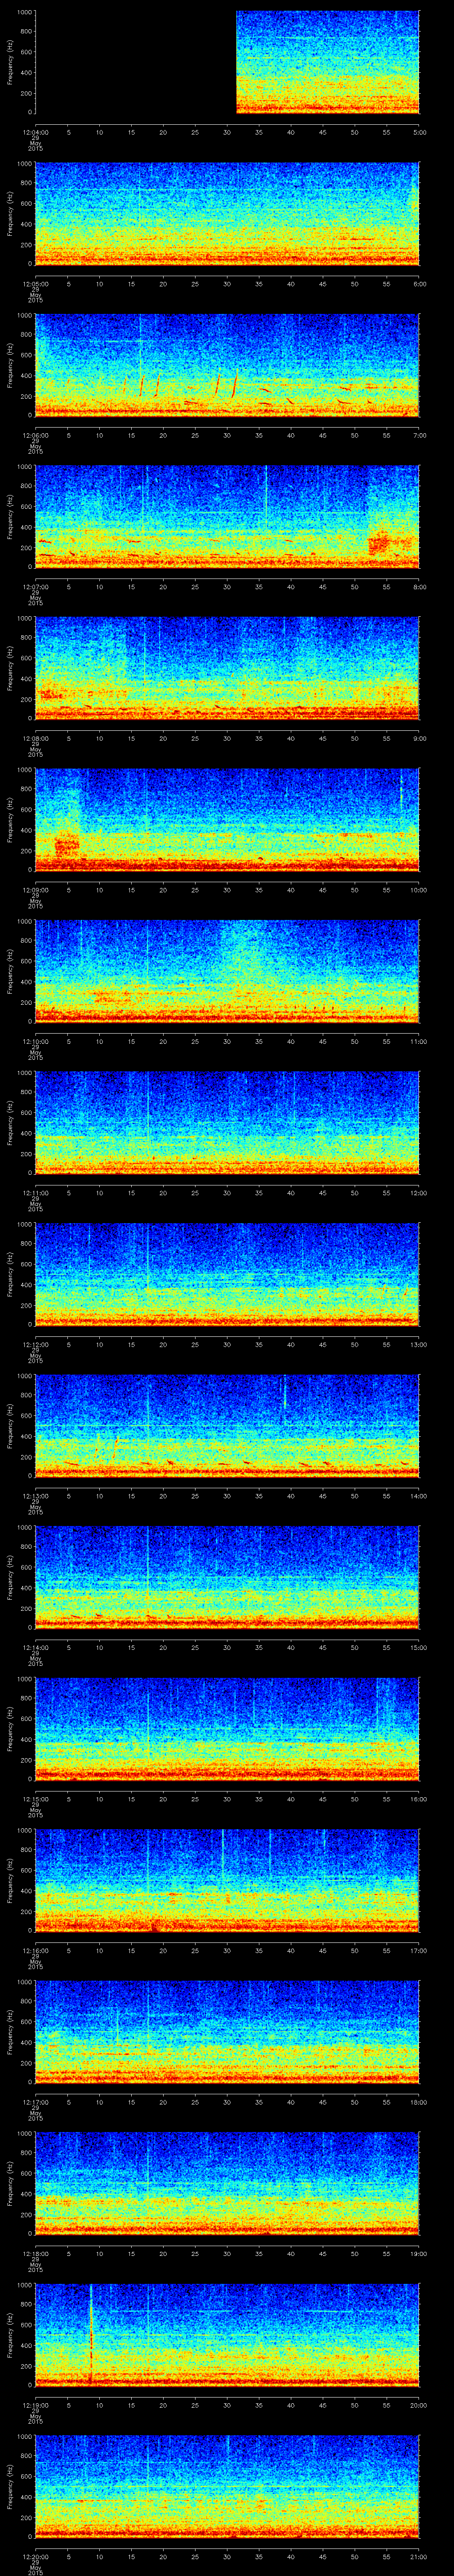The height and width of the screenshot is (2576, 454).
Task: Click the 12:05:00 start time label
Action: [x=35, y=284]
